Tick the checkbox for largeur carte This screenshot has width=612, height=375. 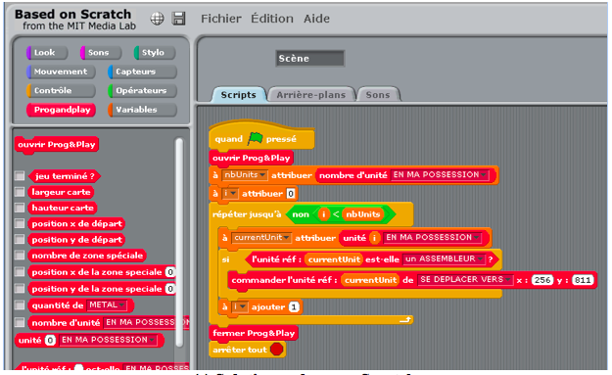(x=20, y=192)
